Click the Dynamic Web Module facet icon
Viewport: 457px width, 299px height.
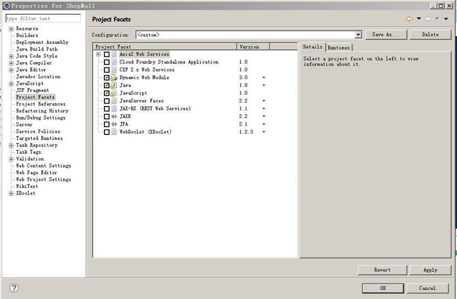click(x=114, y=77)
